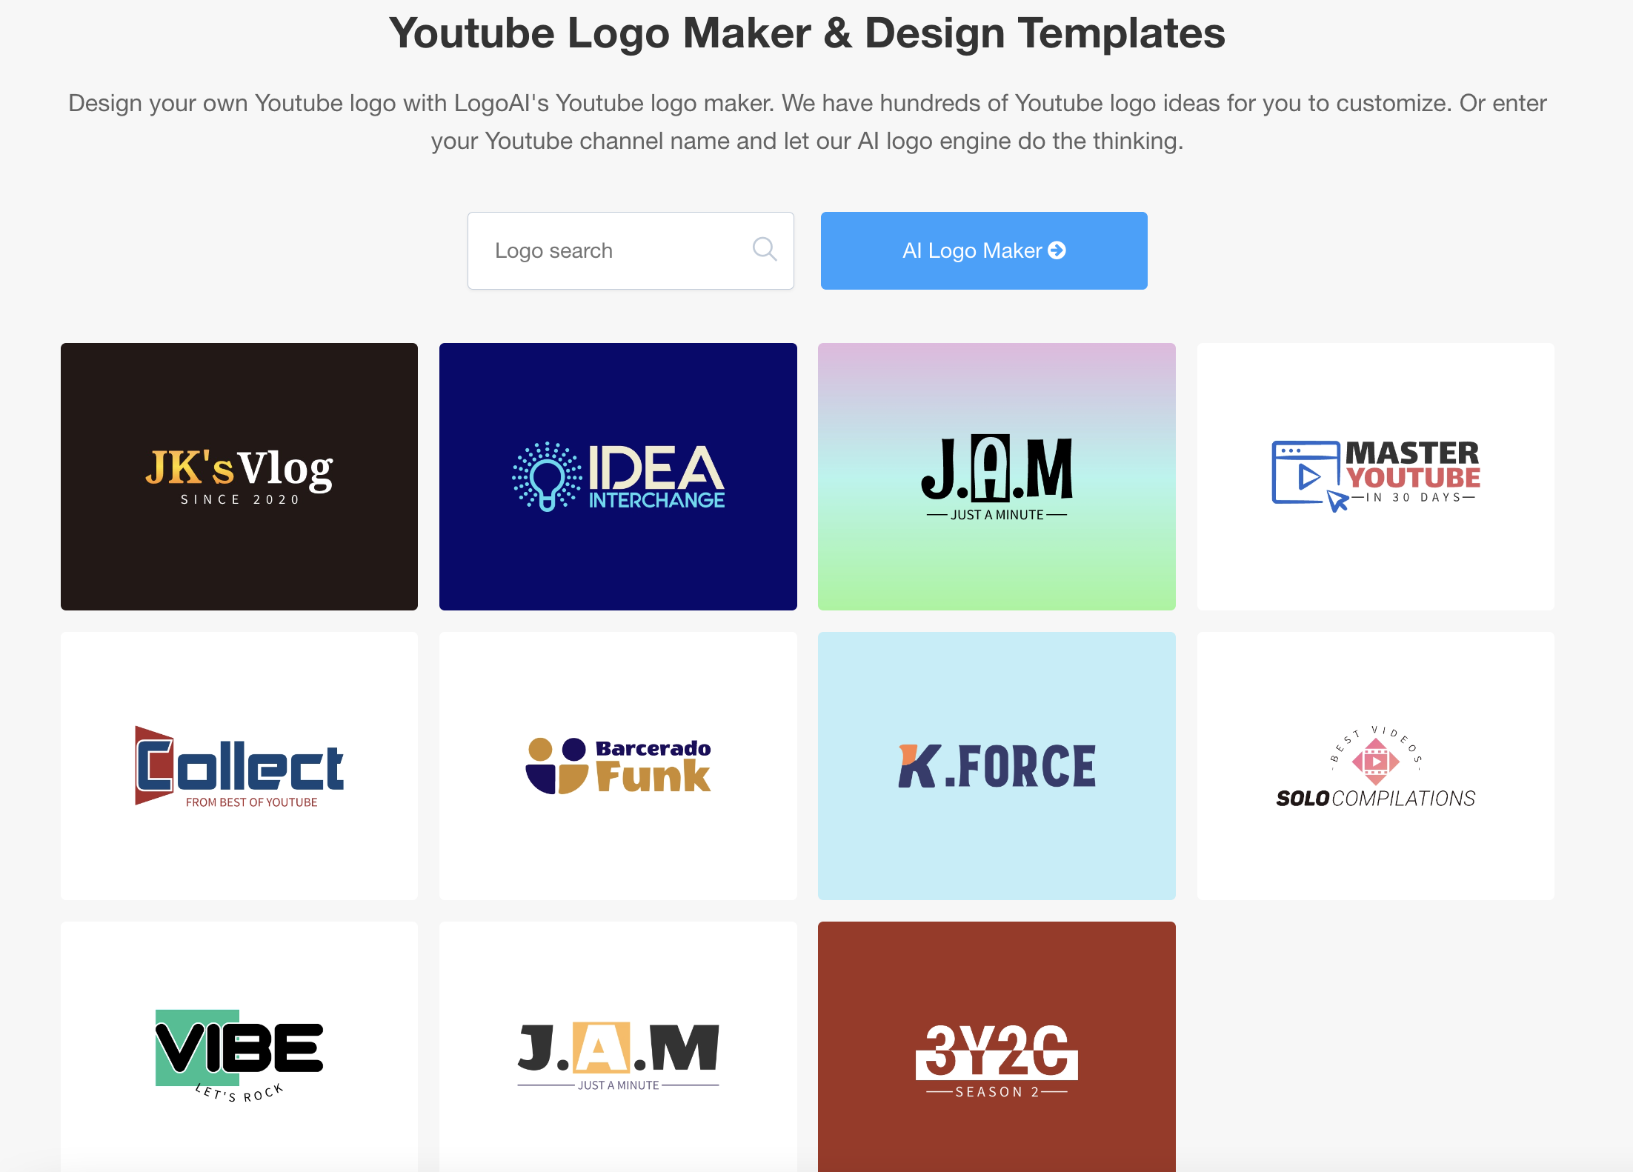Screen dimensions: 1633x1172
Task: Open the gradient J.A.M Just a Minute template
Action: [997, 476]
